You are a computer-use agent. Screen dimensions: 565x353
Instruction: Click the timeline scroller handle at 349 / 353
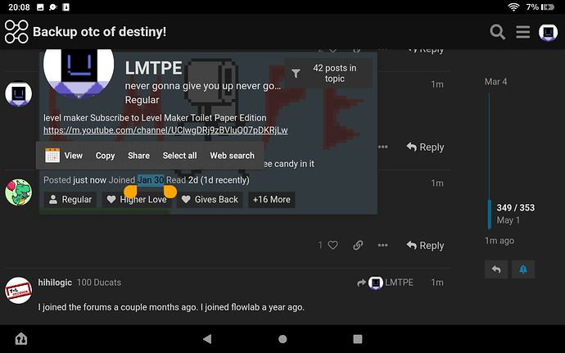point(490,214)
